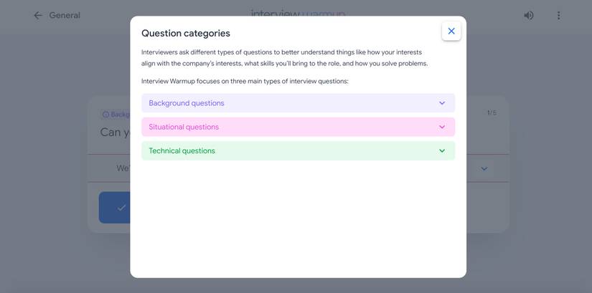Select the Technical questions label

[x=182, y=150]
